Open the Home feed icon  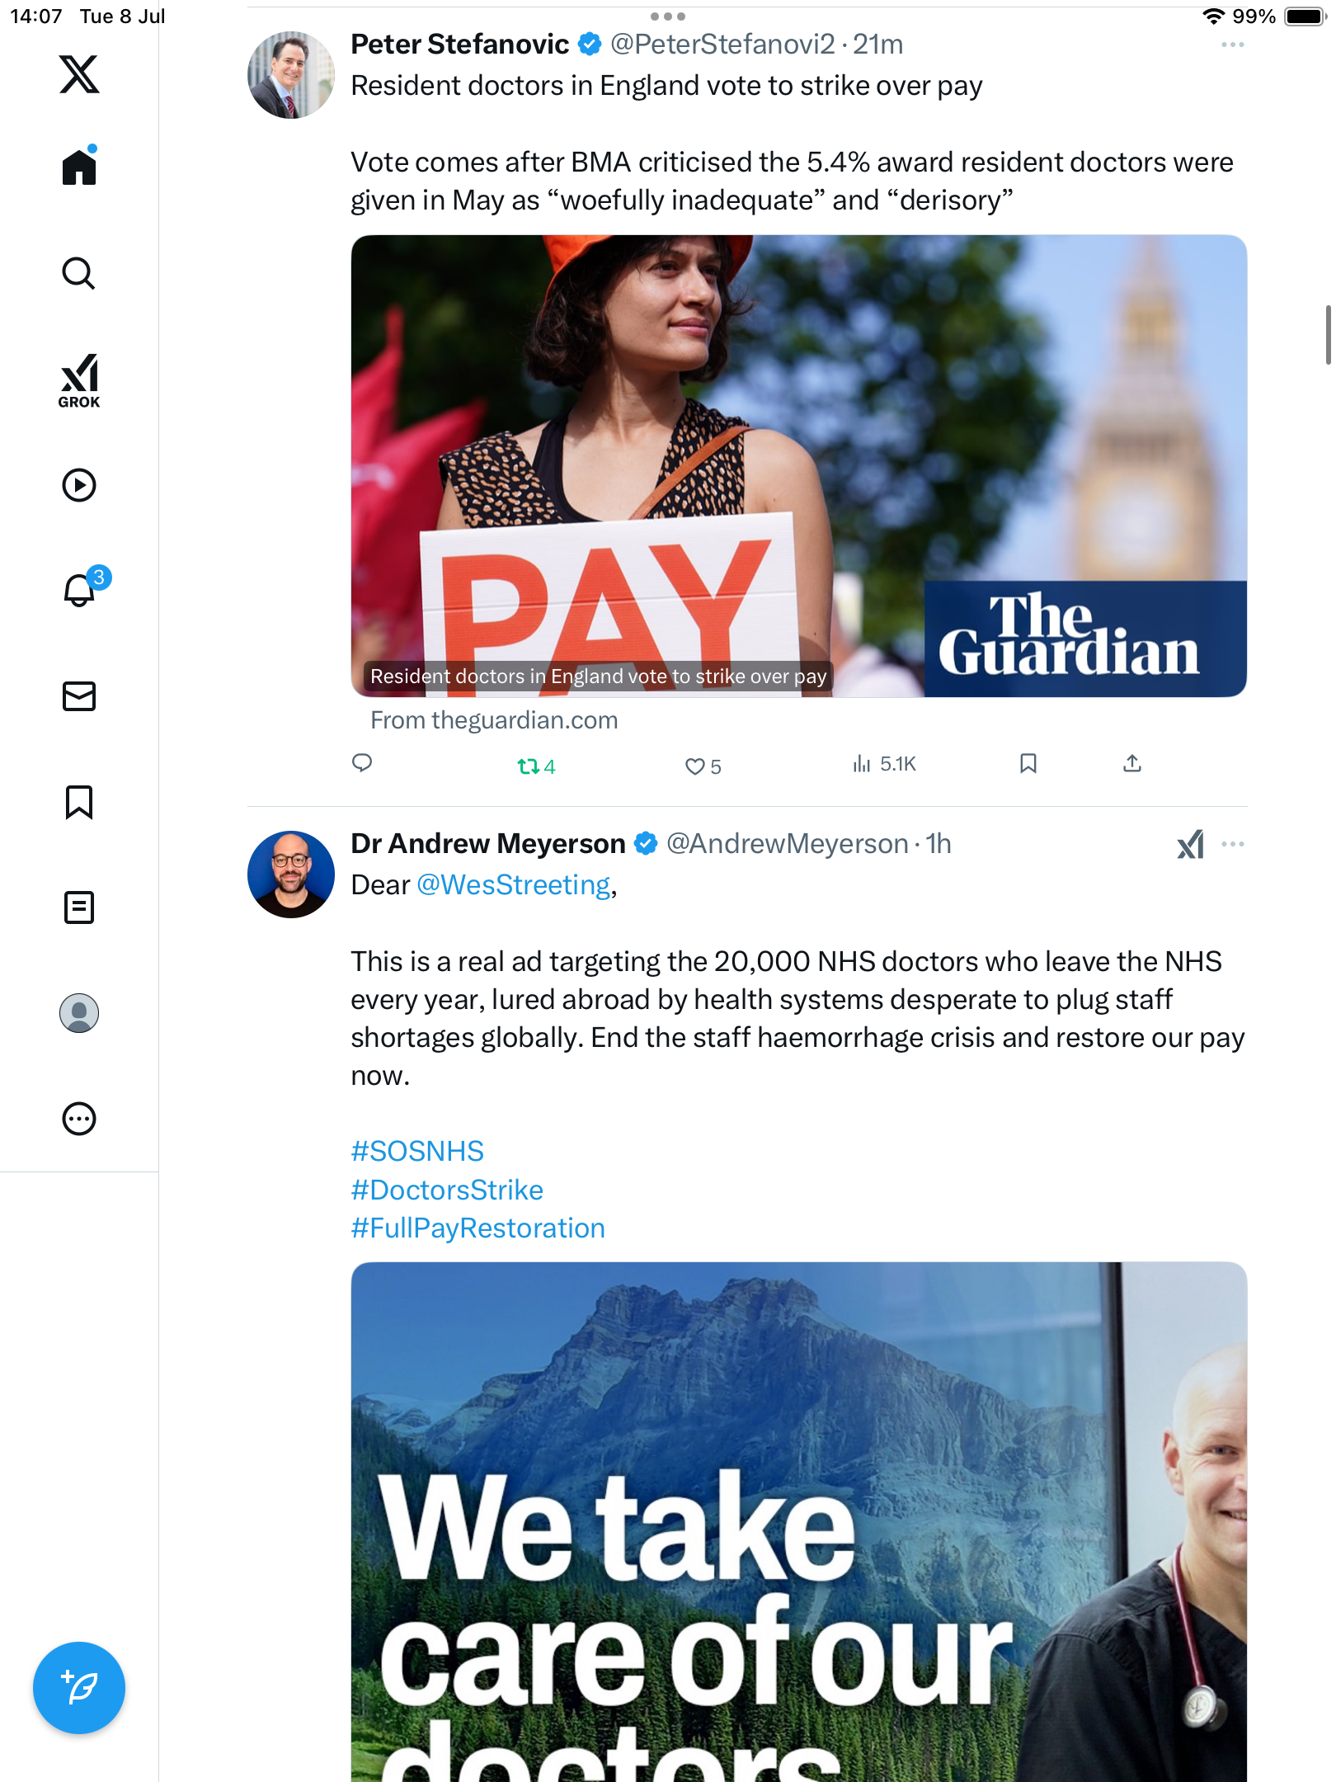click(79, 166)
